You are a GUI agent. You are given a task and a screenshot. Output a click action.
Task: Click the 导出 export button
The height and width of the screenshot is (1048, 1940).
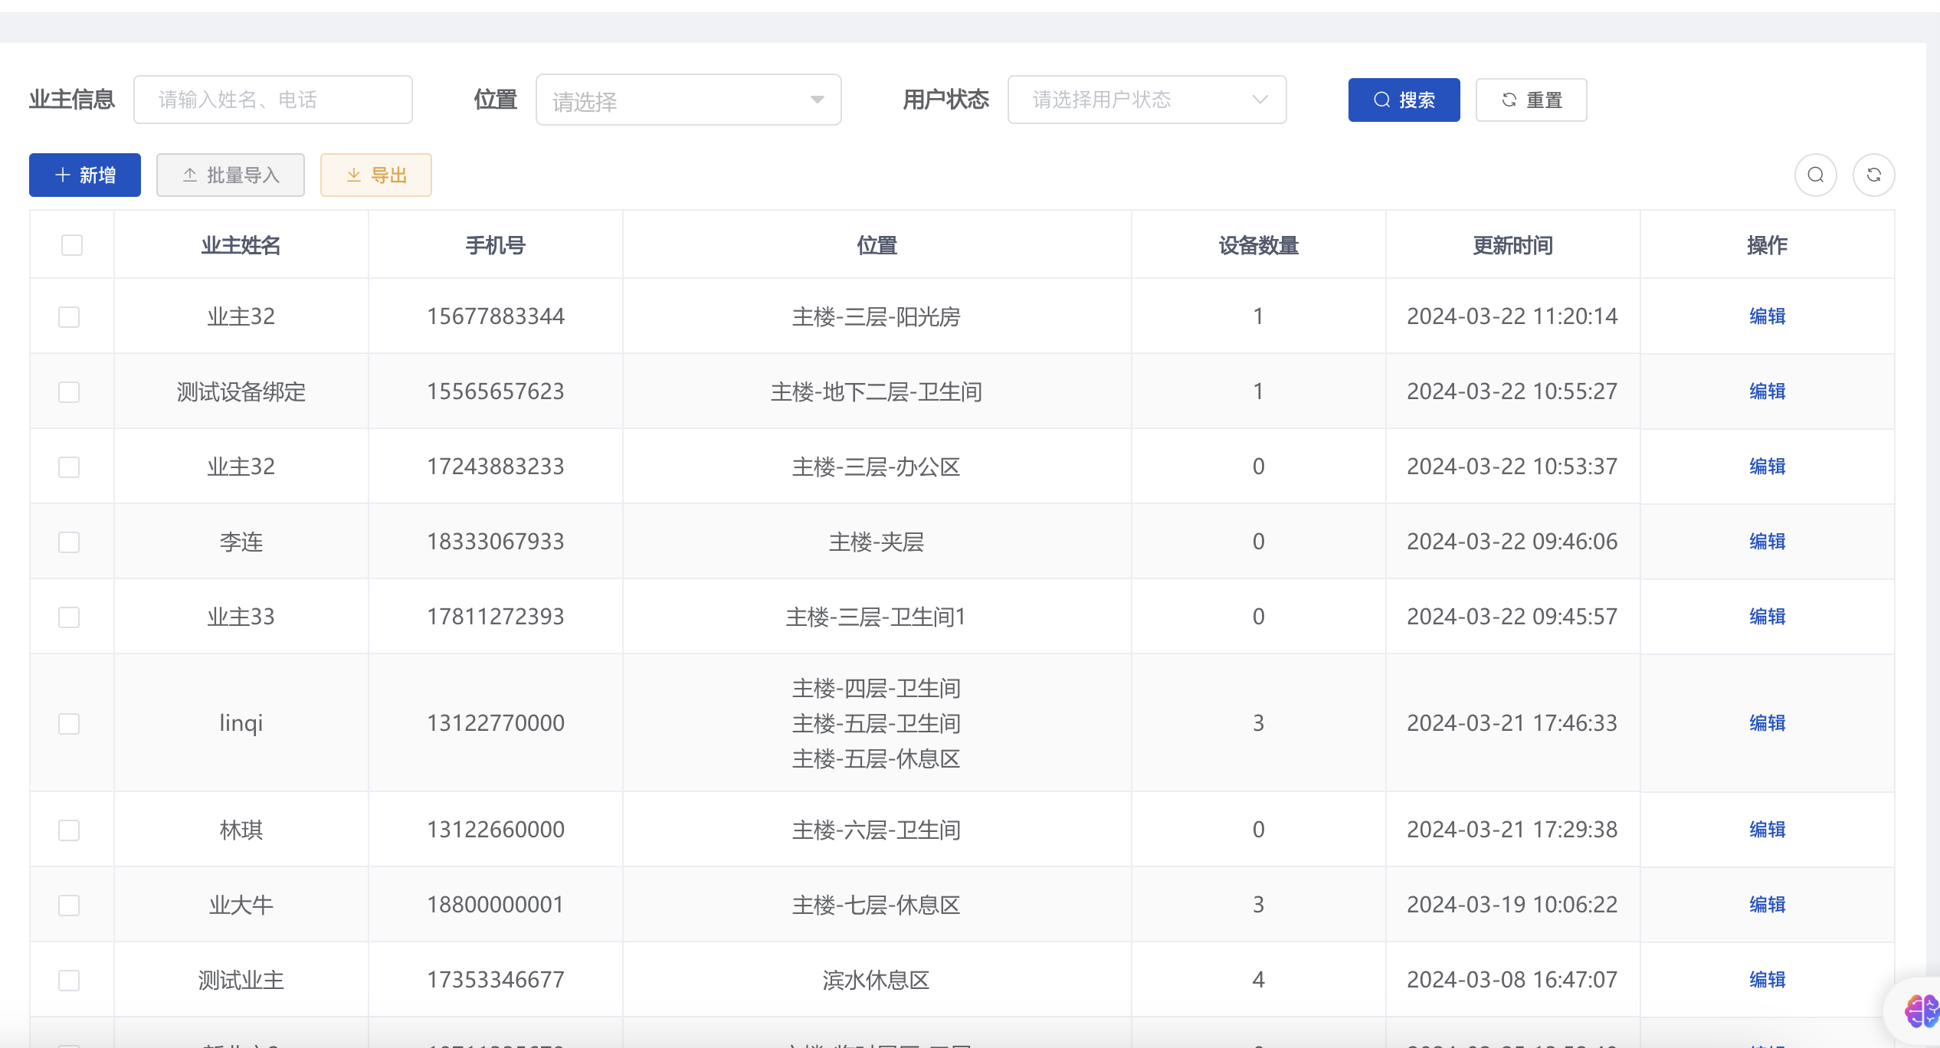coord(376,175)
